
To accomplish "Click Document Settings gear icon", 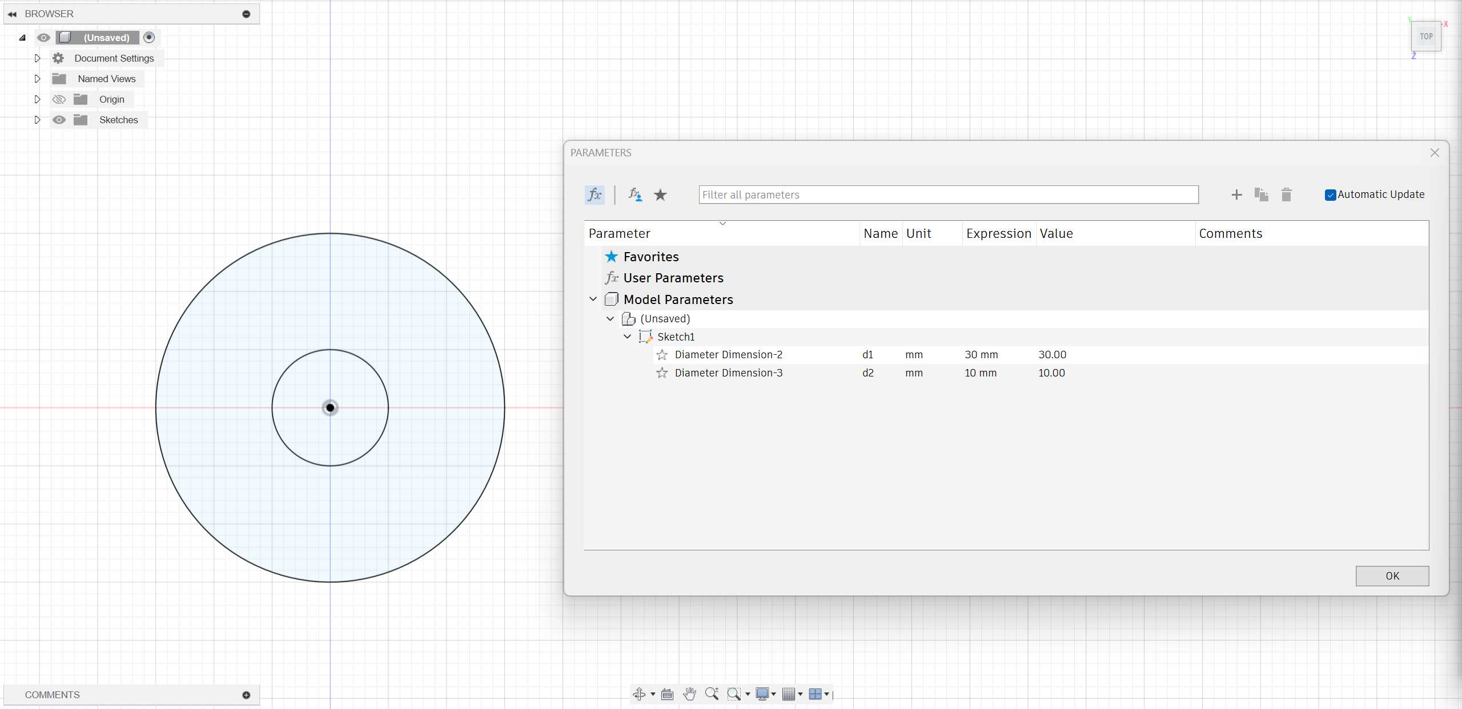I will tap(58, 58).
